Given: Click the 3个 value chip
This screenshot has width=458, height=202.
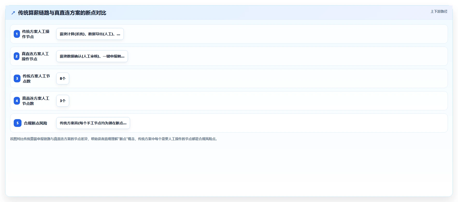Looking at the screenshot, I should (63, 101).
